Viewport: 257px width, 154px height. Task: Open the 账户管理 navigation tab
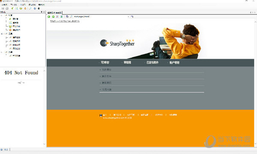click(x=174, y=62)
